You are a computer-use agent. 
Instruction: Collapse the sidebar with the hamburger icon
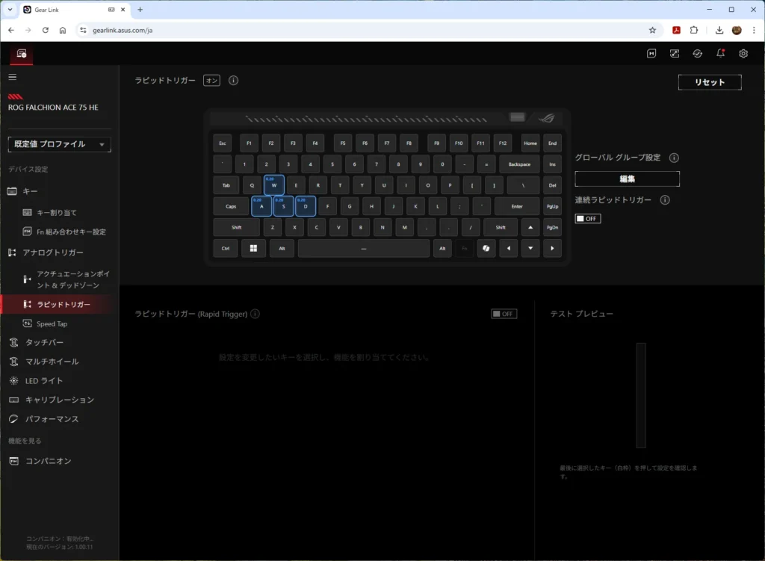(13, 77)
